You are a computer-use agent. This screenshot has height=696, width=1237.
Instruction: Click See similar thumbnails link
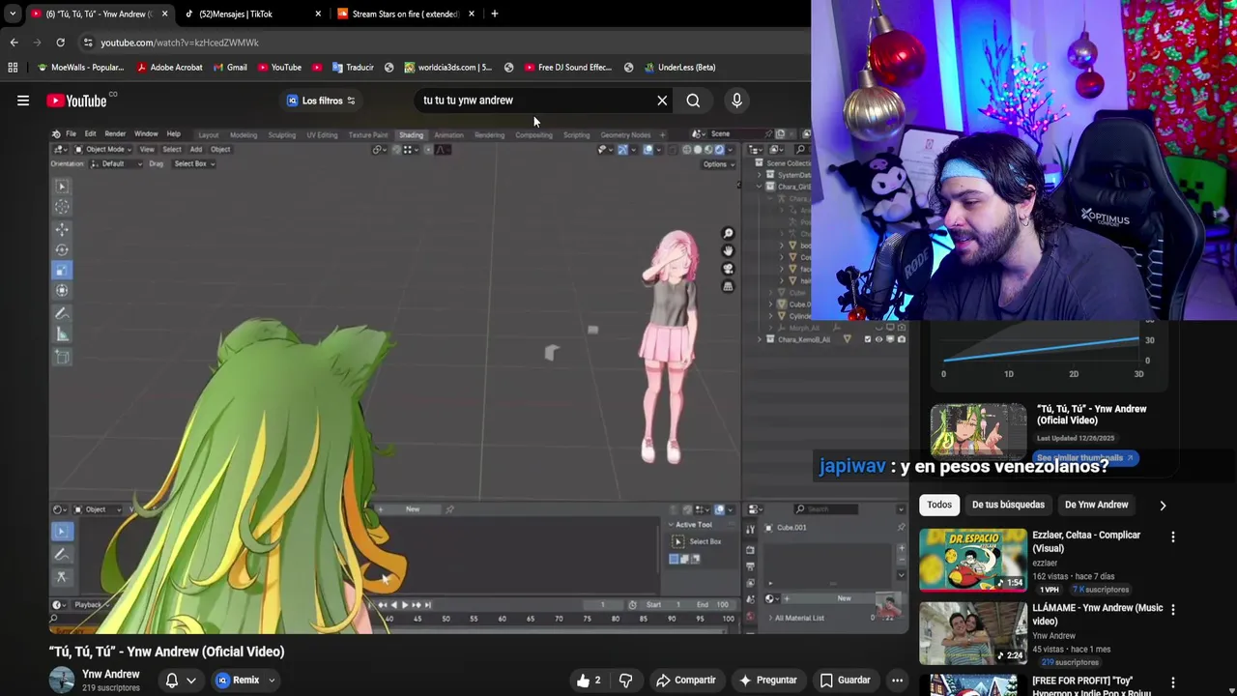coord(1083,458)
